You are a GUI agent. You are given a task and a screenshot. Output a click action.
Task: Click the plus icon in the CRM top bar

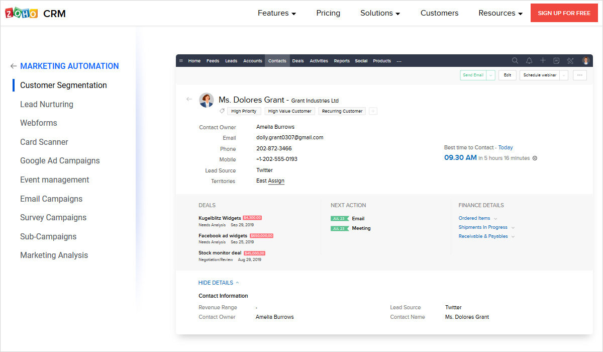pyautogui.click(x=543, y=61)
